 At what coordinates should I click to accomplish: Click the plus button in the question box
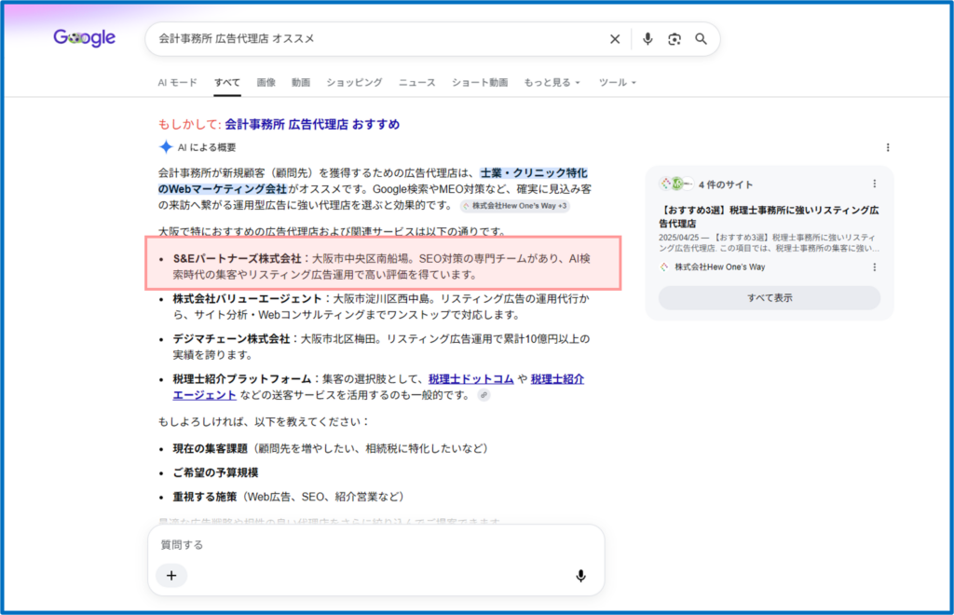171,576
